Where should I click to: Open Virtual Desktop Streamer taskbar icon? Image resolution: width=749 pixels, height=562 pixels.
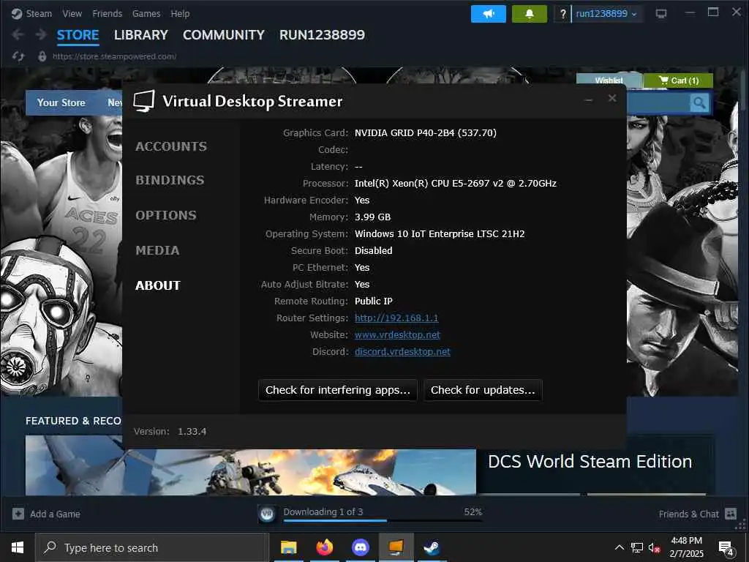396,547
